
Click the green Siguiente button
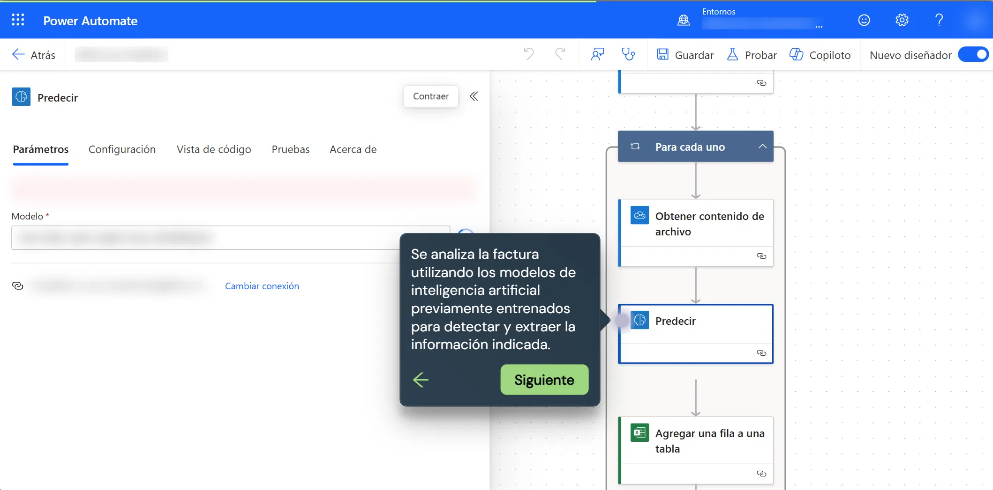544,380
